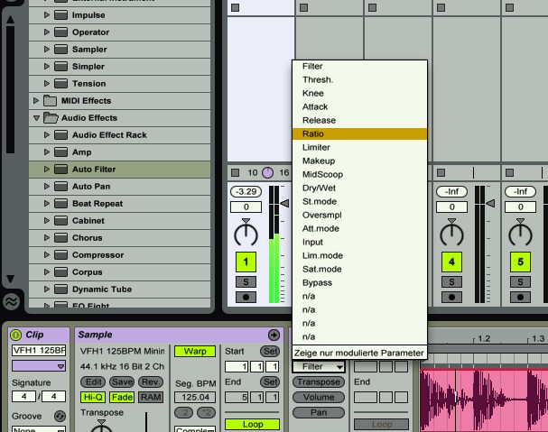The width and height of the screenshot is (548, 432).
Task: Click the MIDI Effects folder icon
Action: [50, 101]
